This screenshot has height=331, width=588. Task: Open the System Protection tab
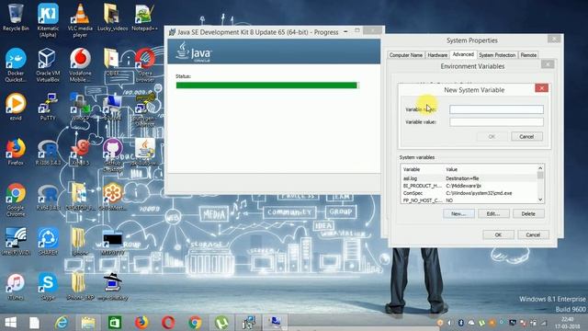tap(497, 55)
